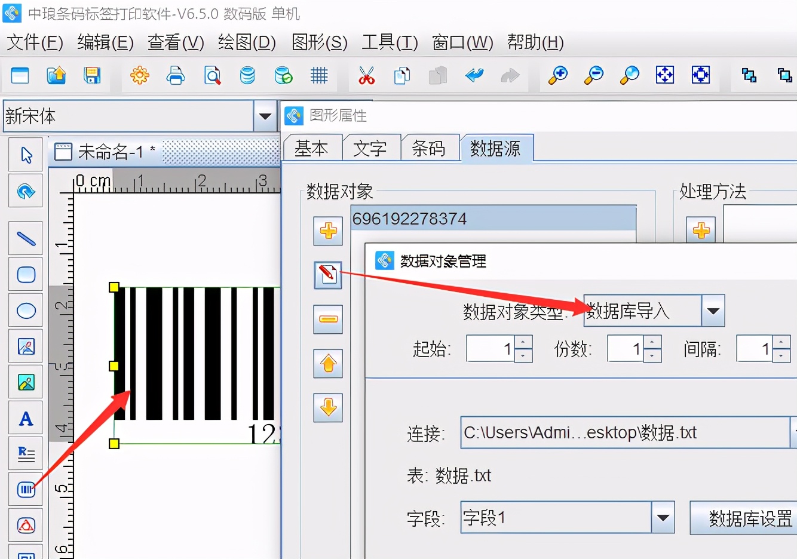Viewport: 797px width, 559px height.
Task: Select the red triangle shape tool
Action: coord(26,526)
